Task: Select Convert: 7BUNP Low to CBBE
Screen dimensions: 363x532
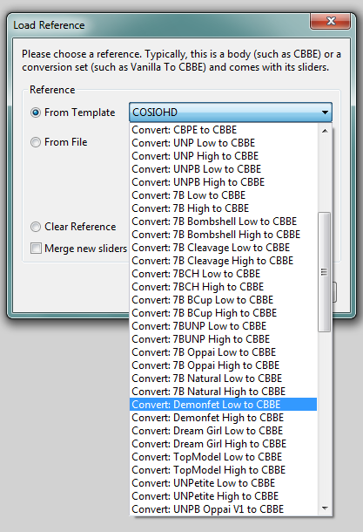Action: pos(223,326)
